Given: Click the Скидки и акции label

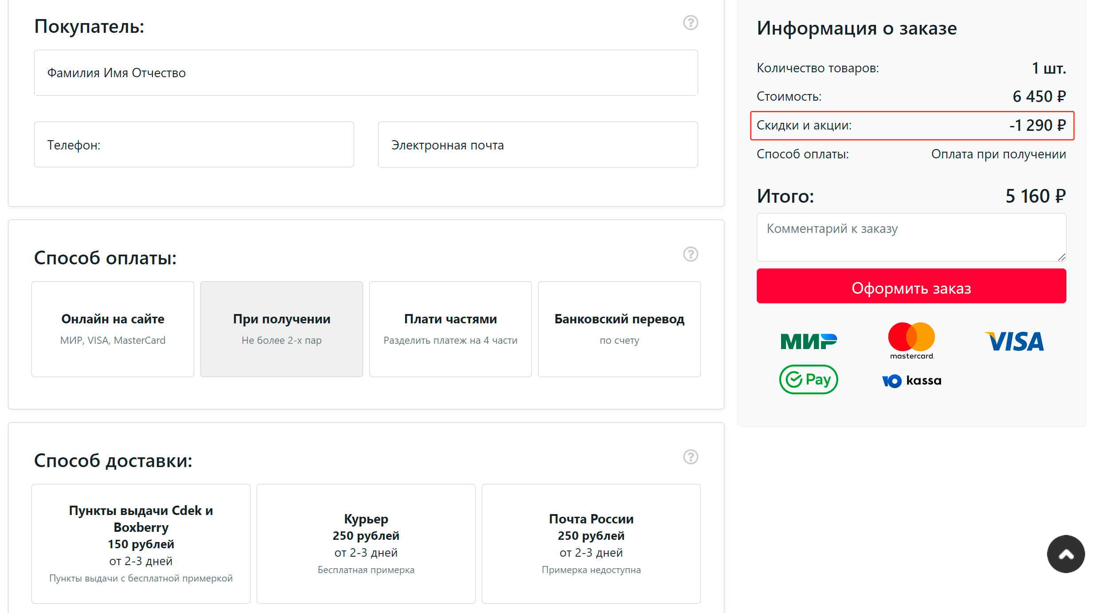Looking at the screenshot, I should point(804,126).
